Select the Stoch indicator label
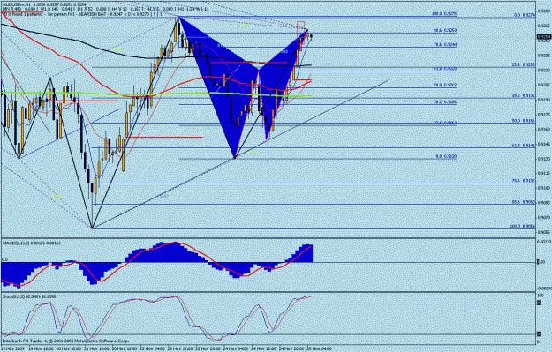 (x=29, y=296)
